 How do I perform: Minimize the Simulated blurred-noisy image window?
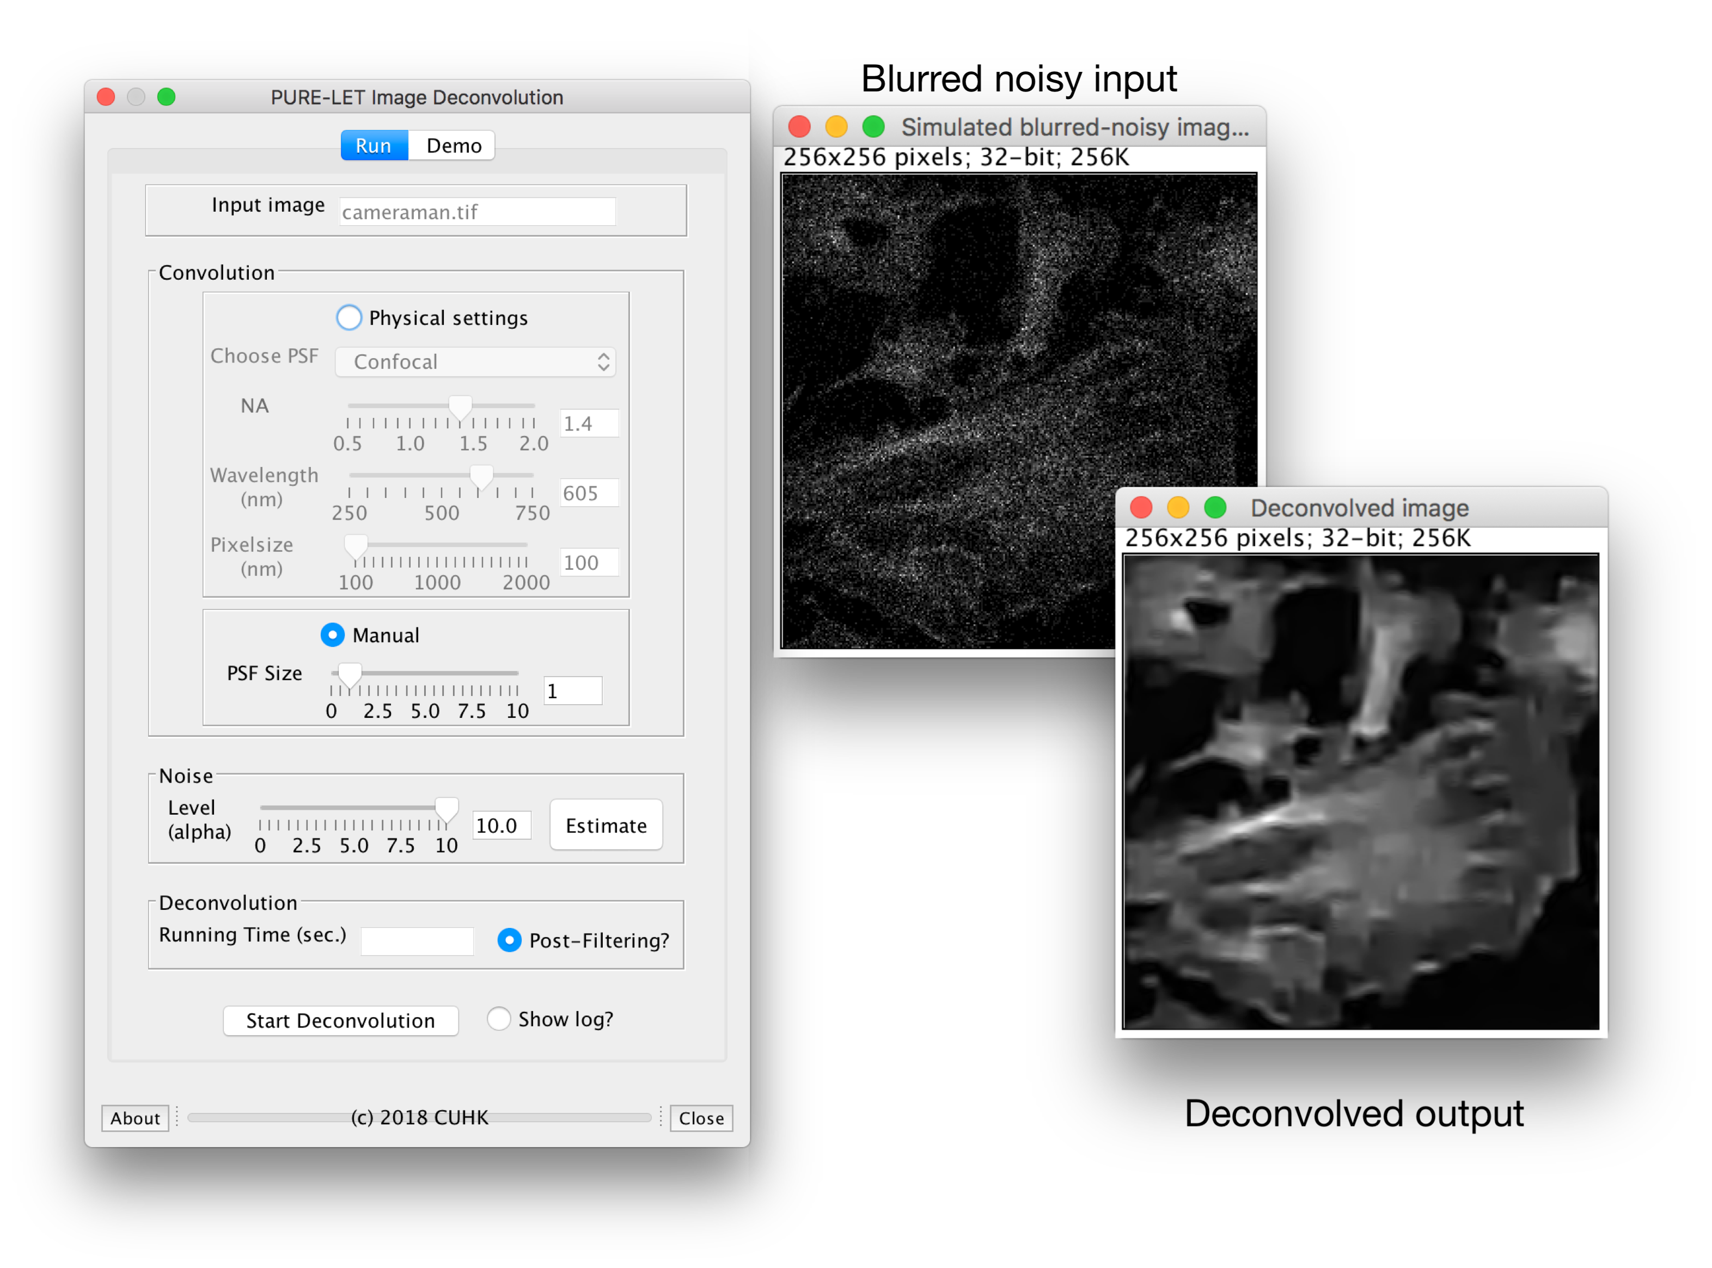[x=836, y=126]
